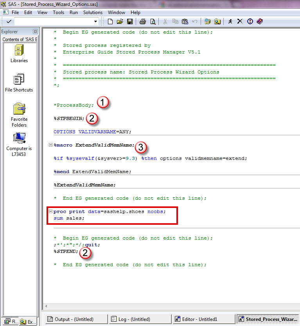Click the %if %sysevalf code line
The height and width of the screenshot is (326, 300).
point(150,158)
